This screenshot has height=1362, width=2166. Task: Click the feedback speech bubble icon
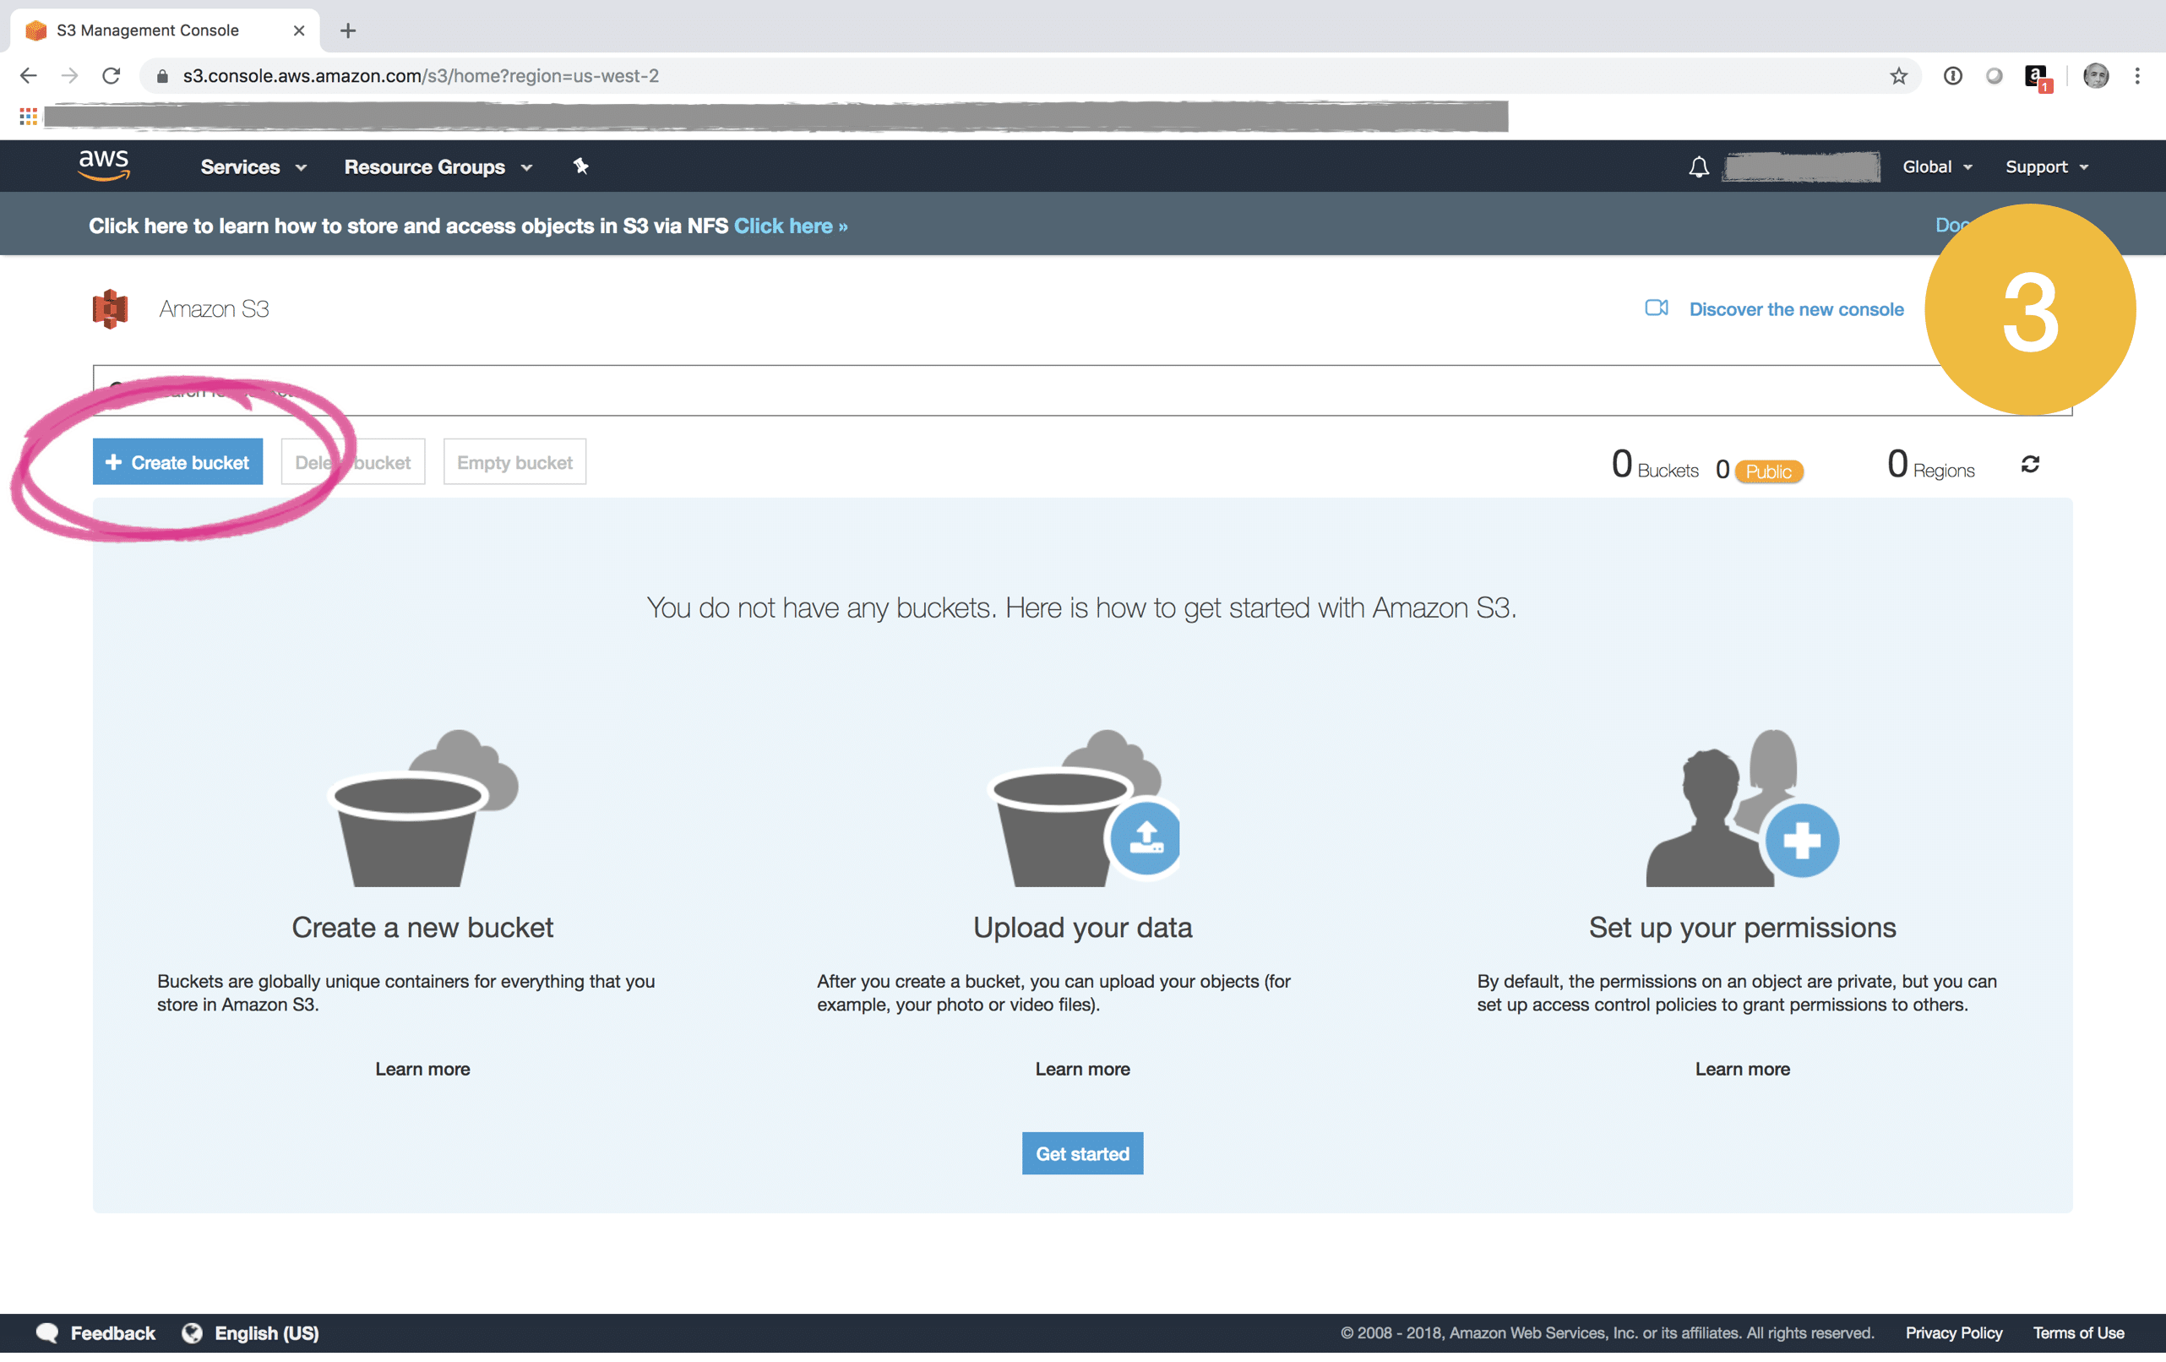click(46, 1333)
